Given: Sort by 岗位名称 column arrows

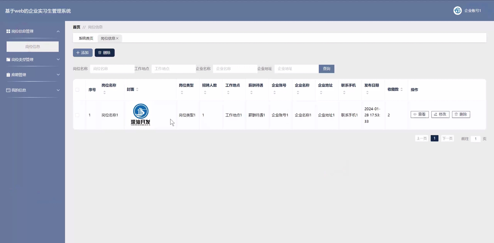Looking at the screenshot, I should click(x=105, y=93).
